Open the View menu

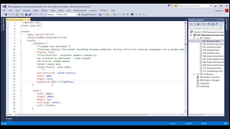18,10
